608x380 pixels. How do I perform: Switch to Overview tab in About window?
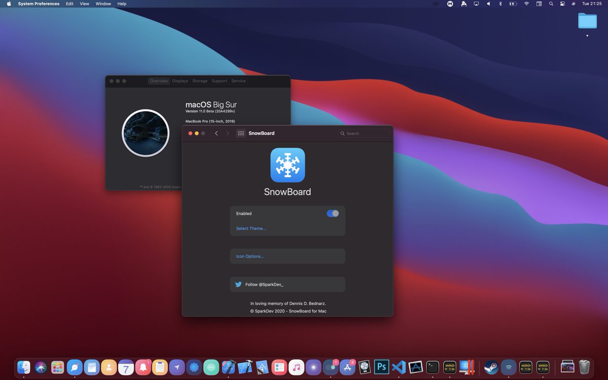tap(159, 81)
